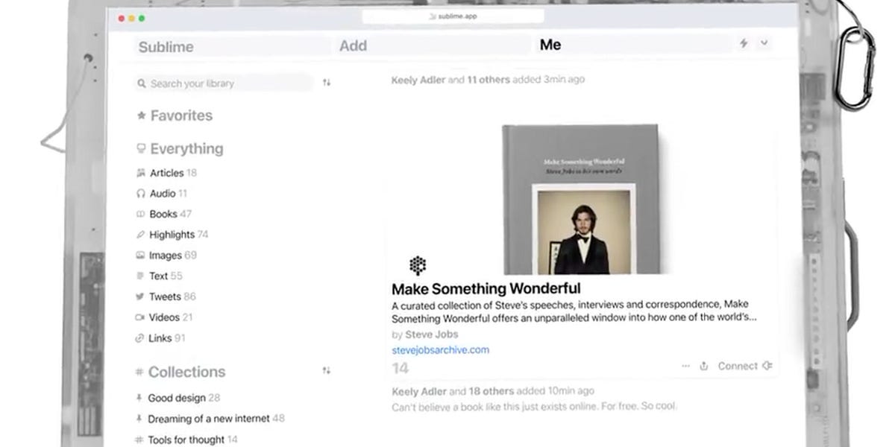Switch to the Add tab
895x447 pixels.
(x=353, y=45)
